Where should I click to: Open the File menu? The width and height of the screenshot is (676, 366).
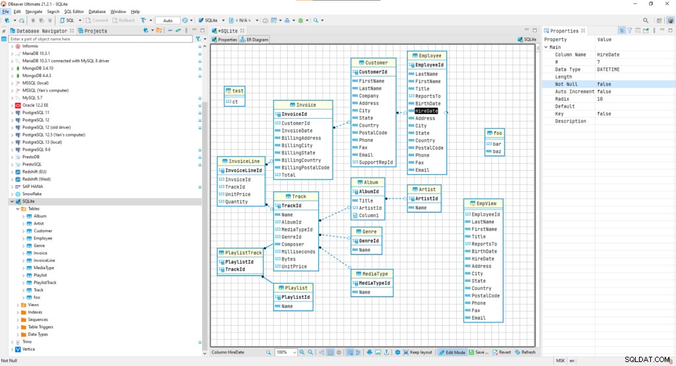[5, 12]
